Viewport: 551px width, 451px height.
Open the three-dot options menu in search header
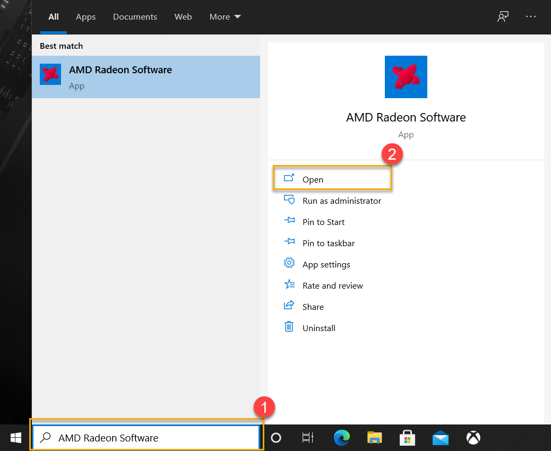[x=531, y=16]
